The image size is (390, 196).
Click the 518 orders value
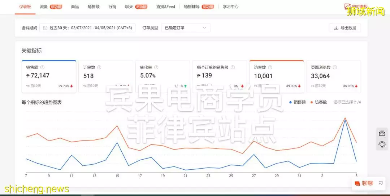[88, 76]
